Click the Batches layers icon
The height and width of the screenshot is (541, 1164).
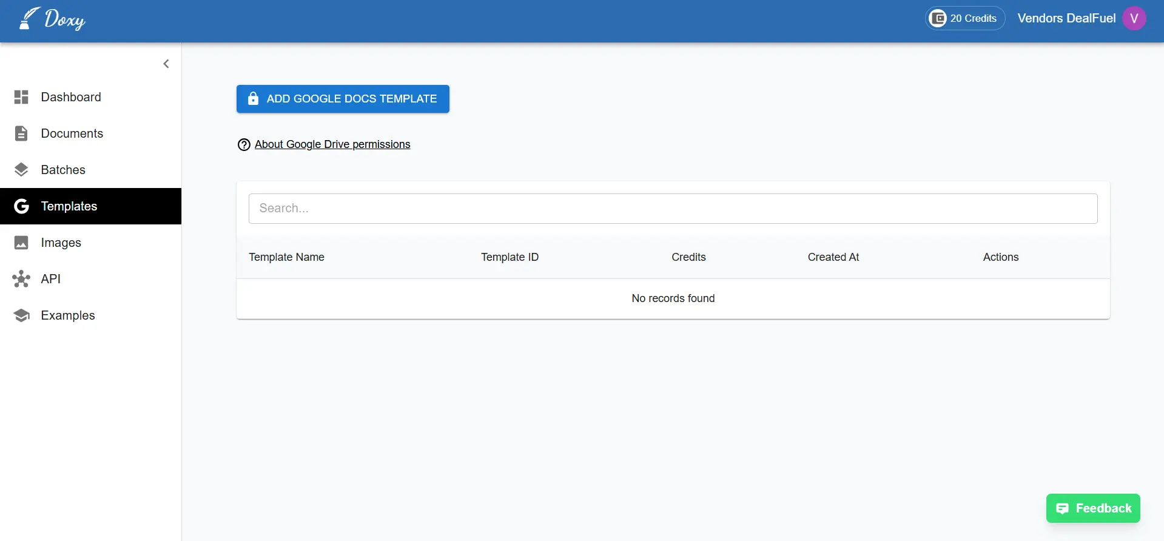[x=21, y=170]
